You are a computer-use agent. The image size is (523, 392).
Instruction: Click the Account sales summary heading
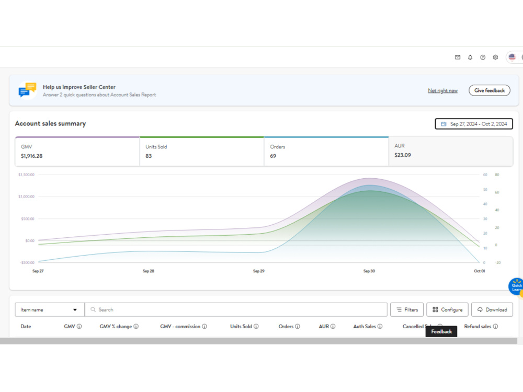tap(50, 124)
